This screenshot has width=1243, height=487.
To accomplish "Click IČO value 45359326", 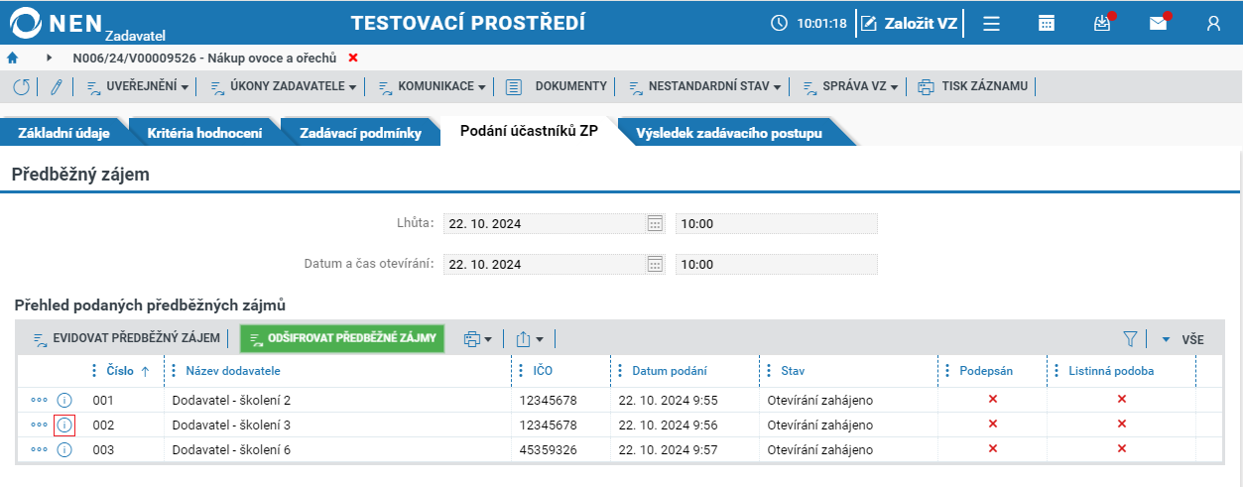I will [x=548, y=449].
